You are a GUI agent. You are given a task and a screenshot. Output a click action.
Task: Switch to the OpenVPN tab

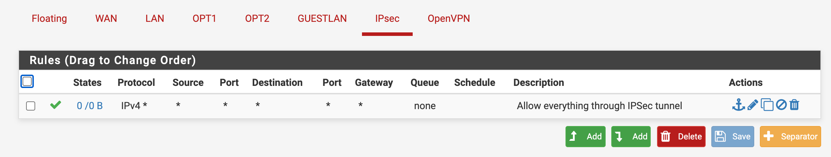pos(449,18)
